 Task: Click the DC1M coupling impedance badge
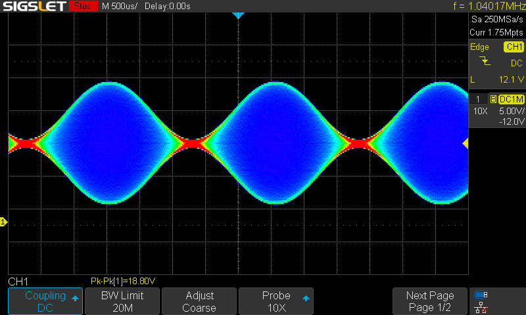click(512, 99)
